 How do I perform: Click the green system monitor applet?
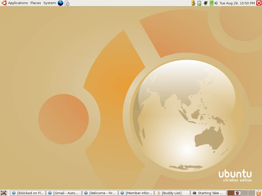(x=211, y=3)
